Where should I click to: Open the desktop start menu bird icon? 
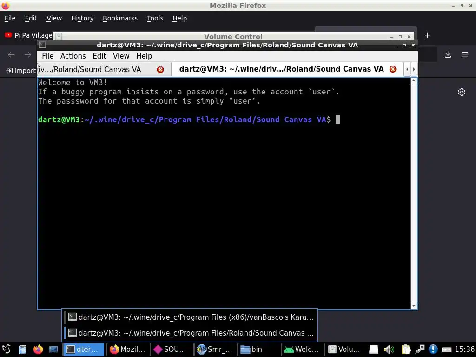pyautogui.click(x=7, y=350)
